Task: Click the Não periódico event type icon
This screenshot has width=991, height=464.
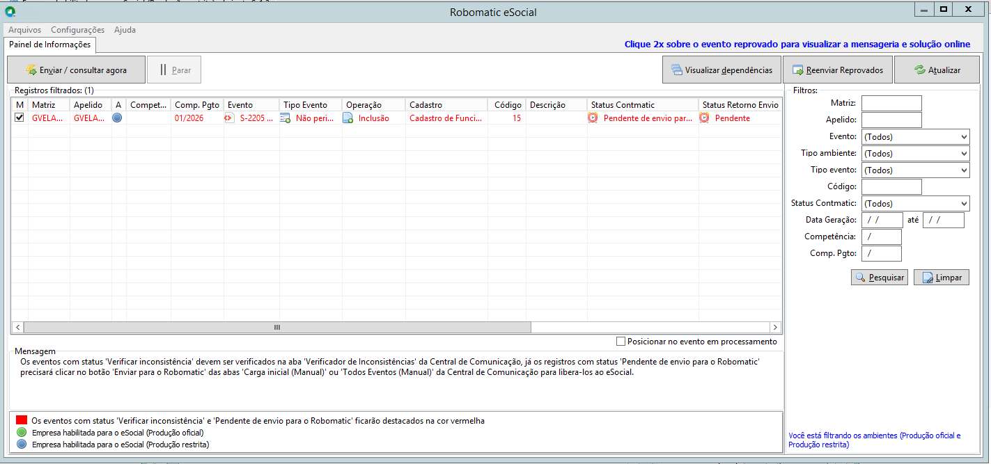Action: (x=286, y=118)
